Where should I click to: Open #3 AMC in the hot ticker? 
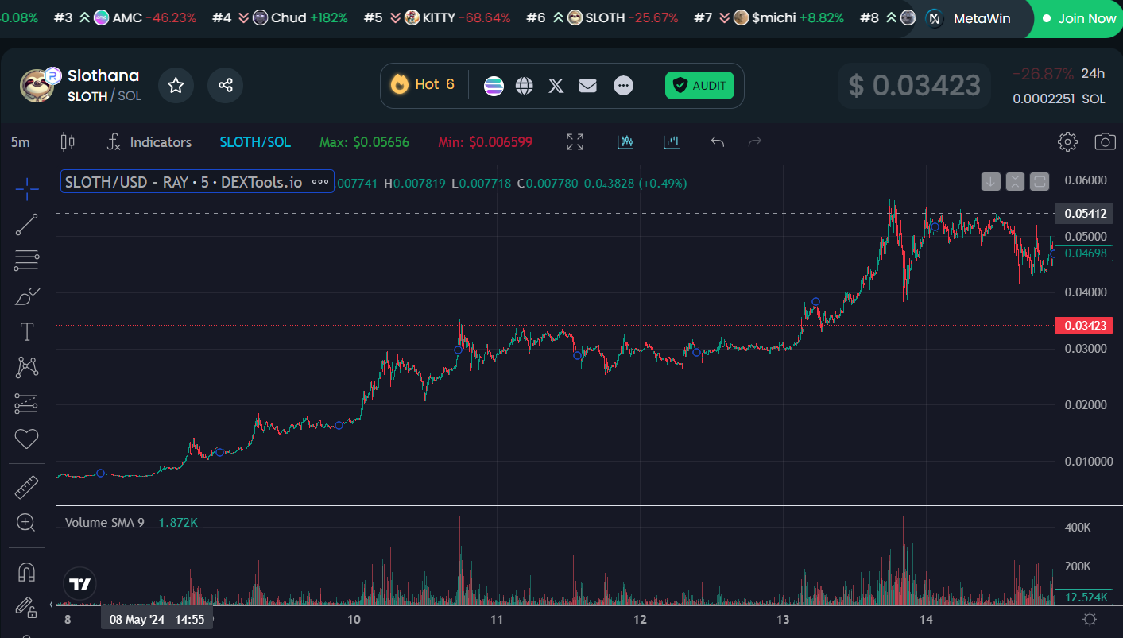tap(125, 17)
